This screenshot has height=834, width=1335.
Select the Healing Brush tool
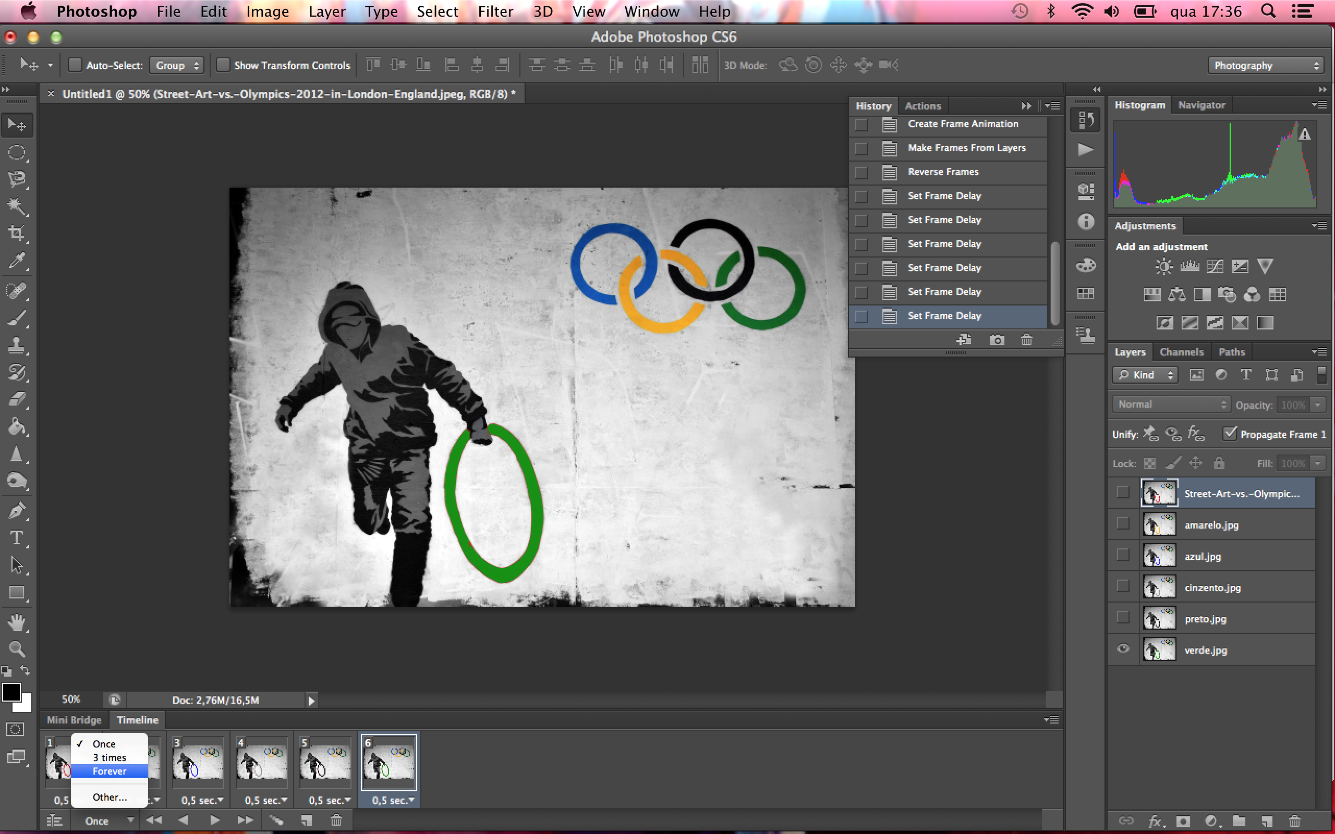[17, 290]
